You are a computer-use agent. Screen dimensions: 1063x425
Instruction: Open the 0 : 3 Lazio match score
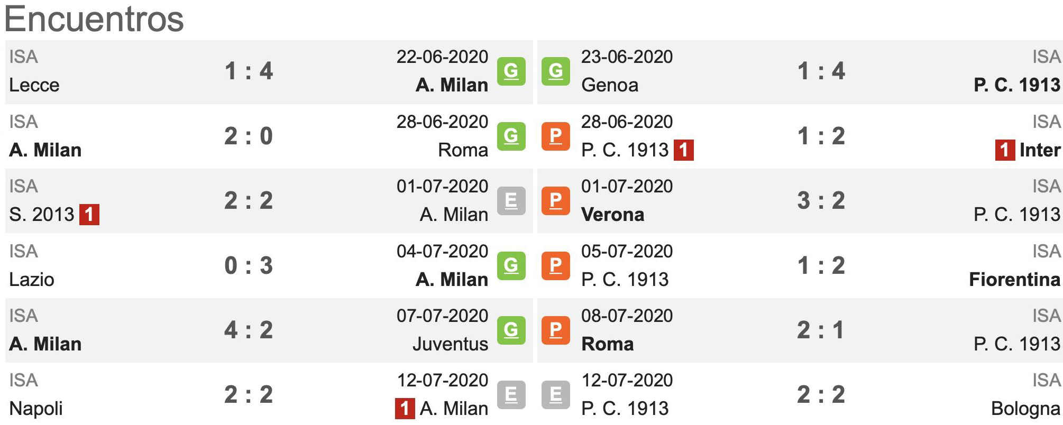(249, 265)
